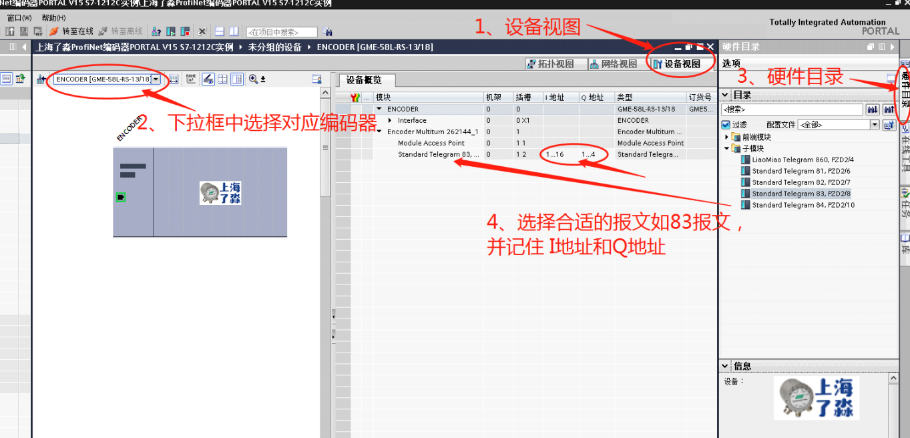Image resolution: width=910 pixels, height=438 pixels.
Task: Collapse the 目录 catalog section
Action: click(x=726, y=95)
